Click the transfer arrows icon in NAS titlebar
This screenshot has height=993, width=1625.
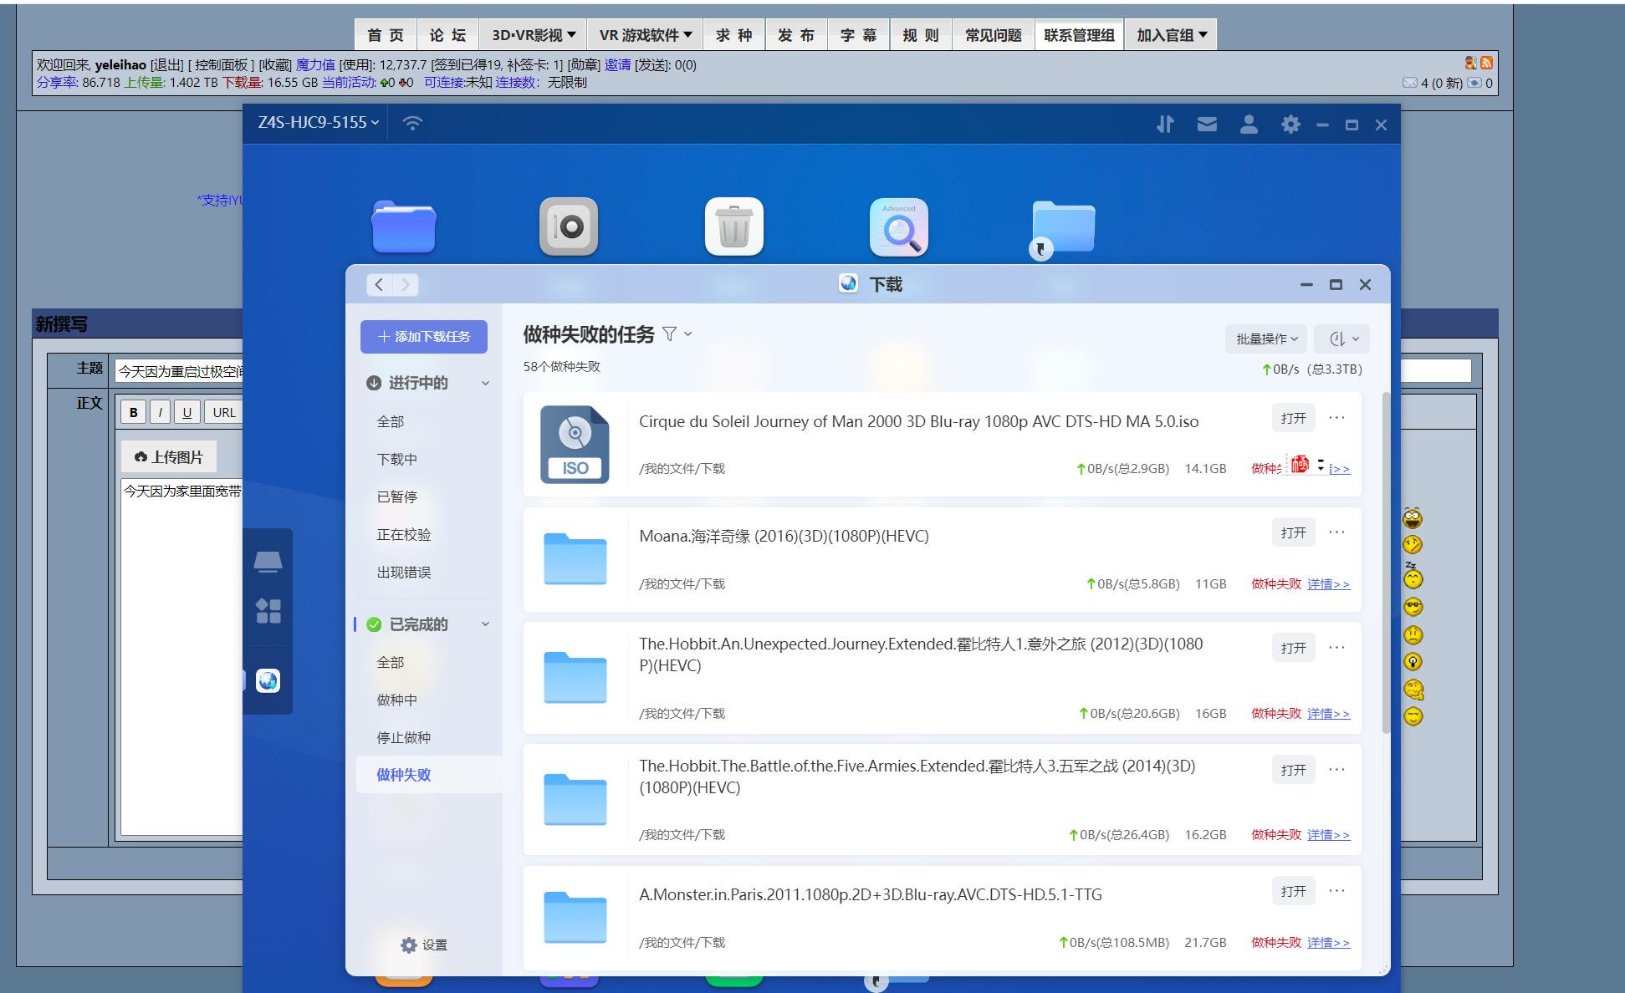[x=1165, y=125]
